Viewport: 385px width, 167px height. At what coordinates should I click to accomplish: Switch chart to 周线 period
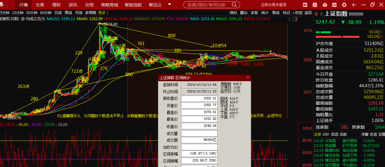[68, 12]
